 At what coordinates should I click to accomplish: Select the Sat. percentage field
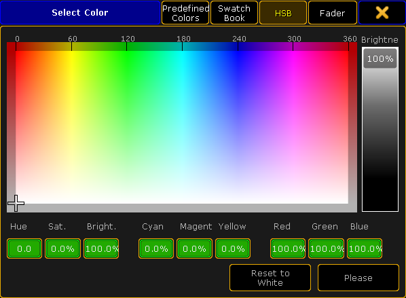(62, 248)
